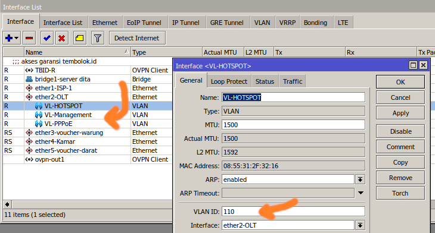Screen dimensions: 435x233
Task: Open the Interface ether2-OLT dropdown
Action: (x=360, y=225)
